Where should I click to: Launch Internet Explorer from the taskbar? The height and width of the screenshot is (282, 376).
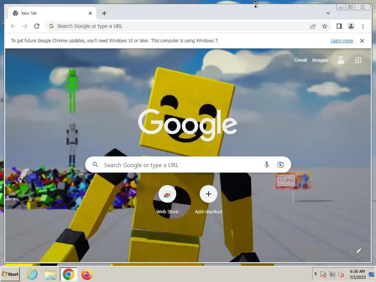click(x=32, y=274)
